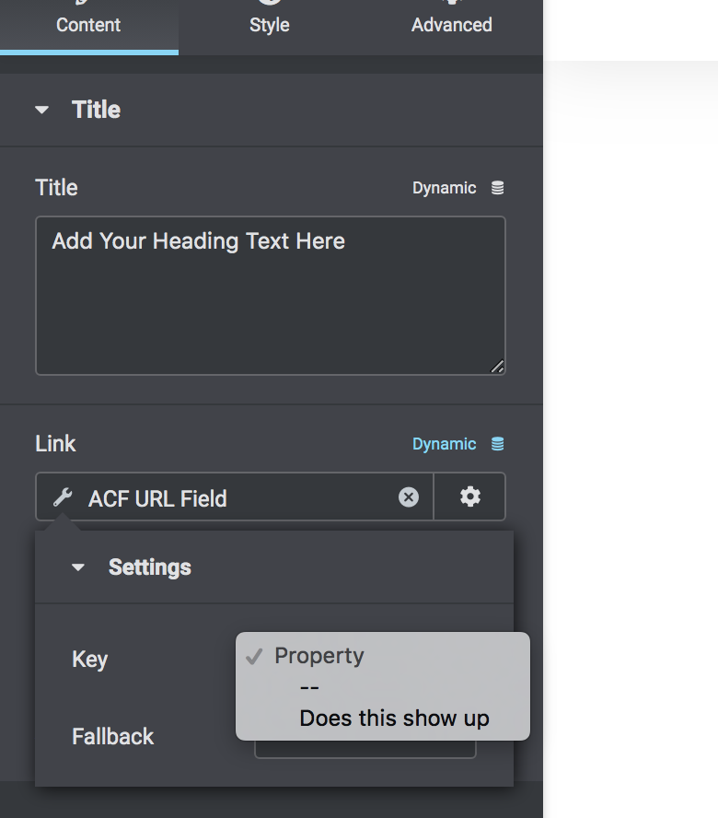Image resolution: width=718 pixels, height=818 pixels.
Task: Click dynamic tags database icon beside Title
Action: coord(496,187)
